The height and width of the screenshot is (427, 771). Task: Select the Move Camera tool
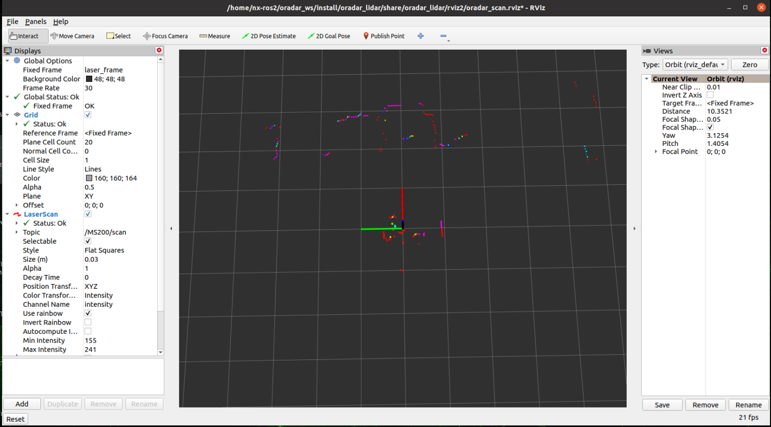coord(72,36)
